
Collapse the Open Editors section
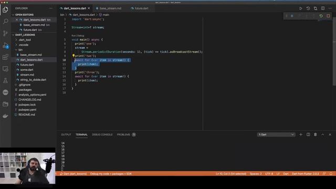click(x=13, y=15)
